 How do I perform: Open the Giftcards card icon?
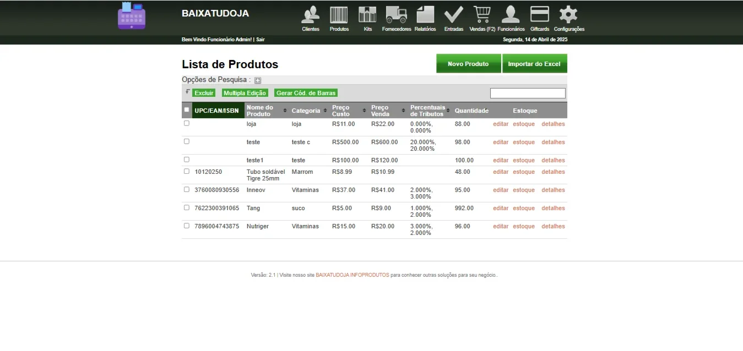[x=540, y=18]
